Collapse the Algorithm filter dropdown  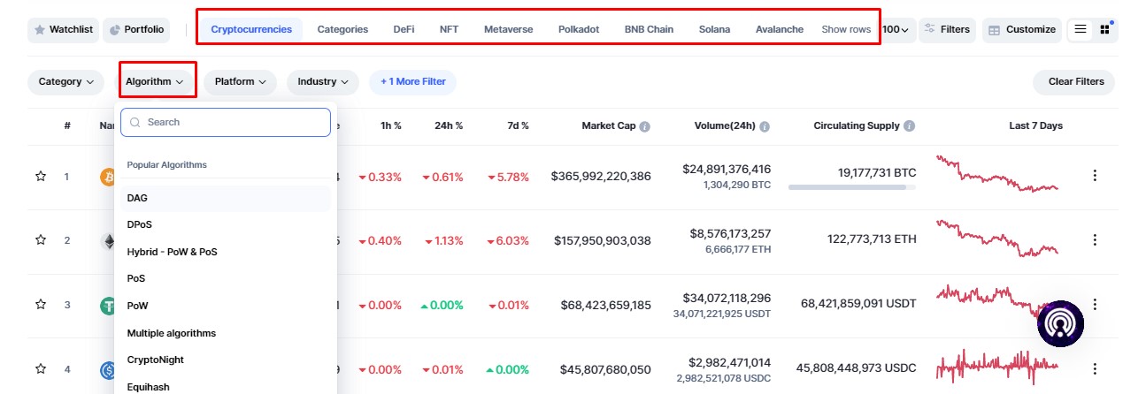point(155,82)
